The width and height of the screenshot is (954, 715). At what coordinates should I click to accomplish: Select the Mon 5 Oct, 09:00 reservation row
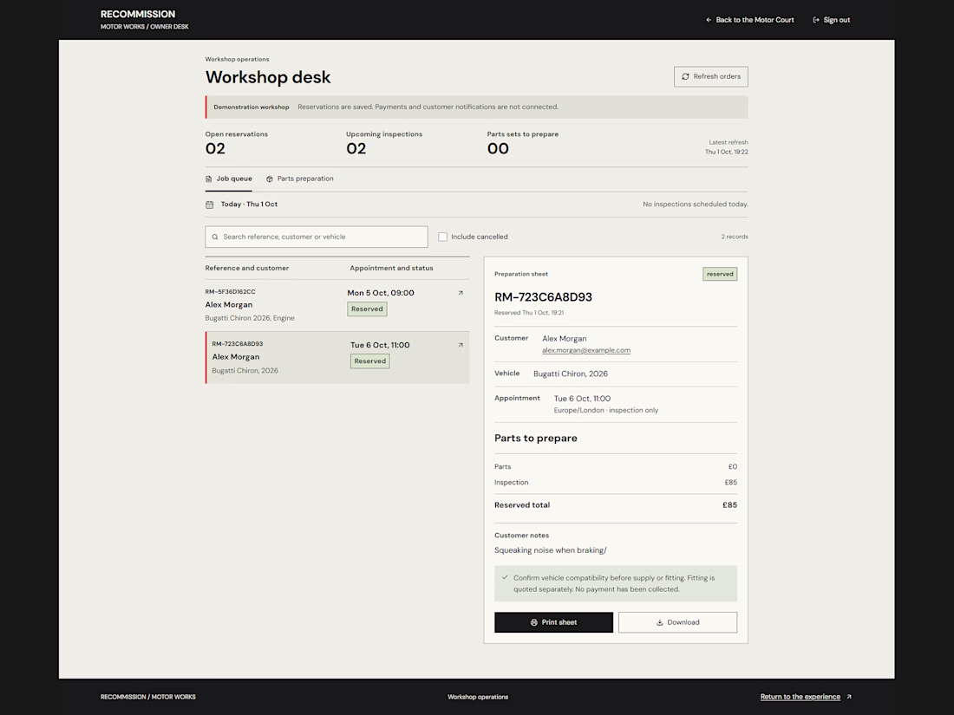337,305
